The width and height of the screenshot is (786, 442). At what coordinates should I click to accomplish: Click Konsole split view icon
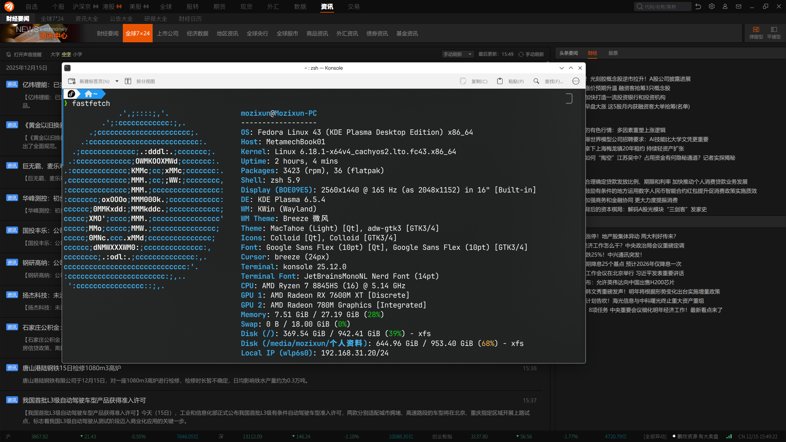point(128,81)
